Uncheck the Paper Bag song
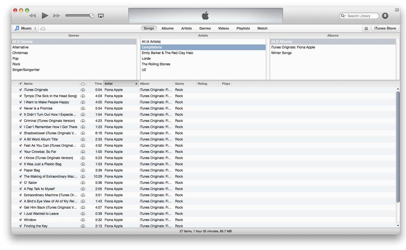406x250 pixels. pyautogui.click(x=21, y=170)
